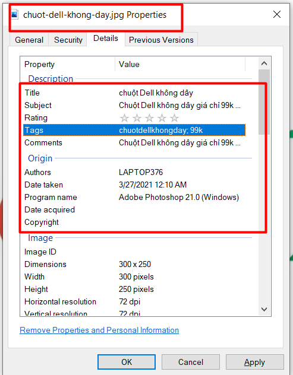293x375 pixels.
Task: Select the Details tab
Action: click(x=106, y=38)
